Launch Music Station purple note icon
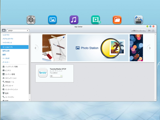The width and height of the screenshot is (160, 120). coord(74,20)
